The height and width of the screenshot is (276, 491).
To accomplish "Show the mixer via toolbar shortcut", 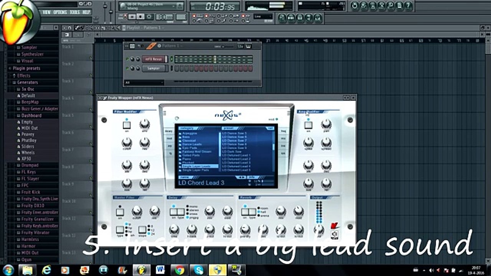I will tap(318, 18).
